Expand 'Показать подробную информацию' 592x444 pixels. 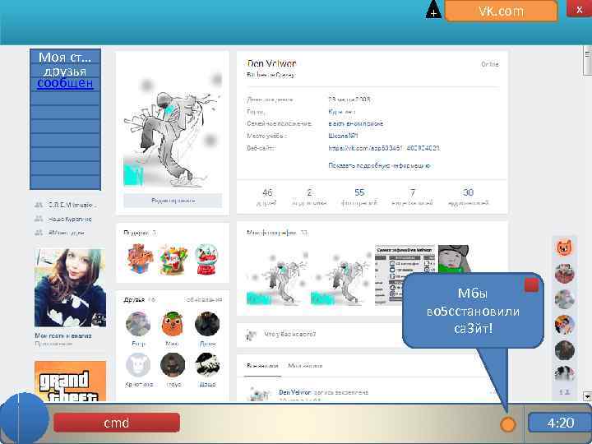(x=379, y=165)
